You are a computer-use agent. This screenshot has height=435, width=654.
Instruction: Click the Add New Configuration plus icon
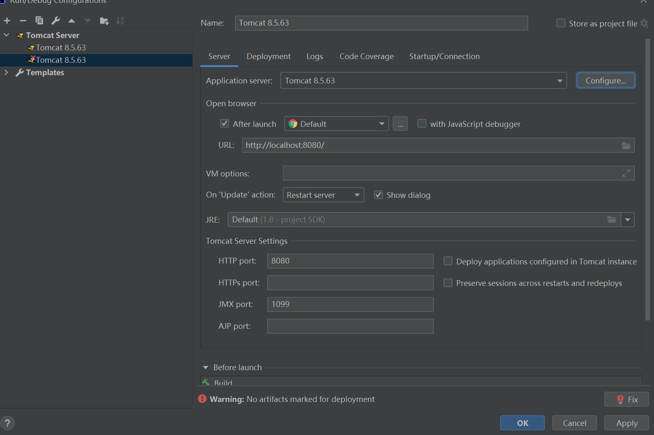click(7, 21)
